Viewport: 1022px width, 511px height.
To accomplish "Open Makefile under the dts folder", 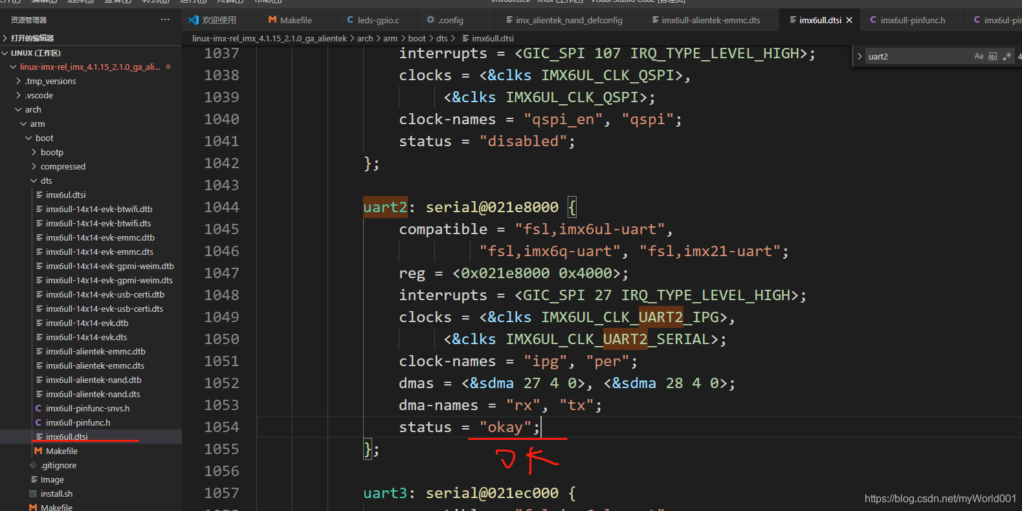I will pos(61,451).
